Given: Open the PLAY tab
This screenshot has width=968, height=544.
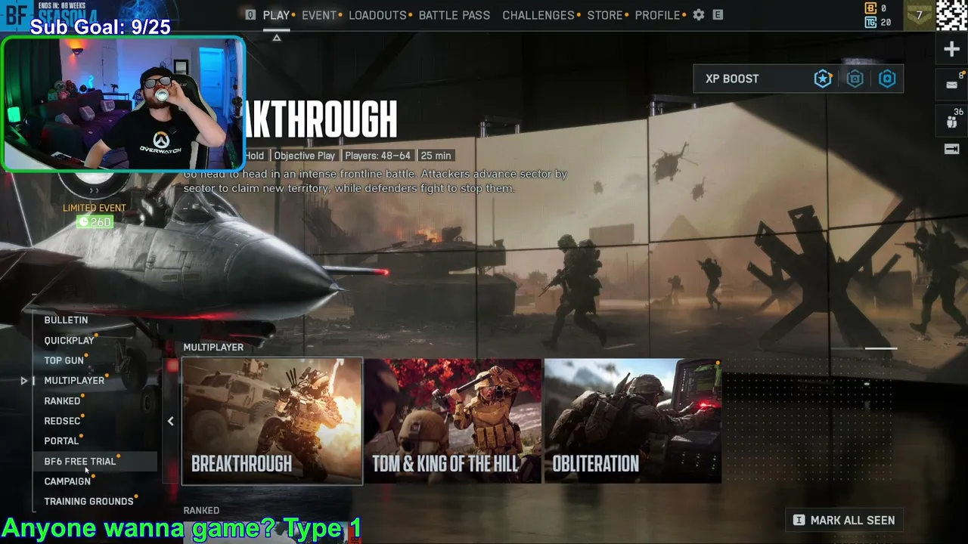Looking at the screenshot, I should tap(277, 15).
